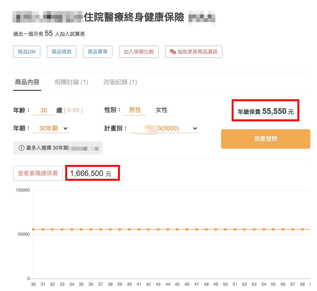The height and width of the screenshot is (291, 317).
Task: Expand the plan 3(3000) options list
Action: pos(195,129)
